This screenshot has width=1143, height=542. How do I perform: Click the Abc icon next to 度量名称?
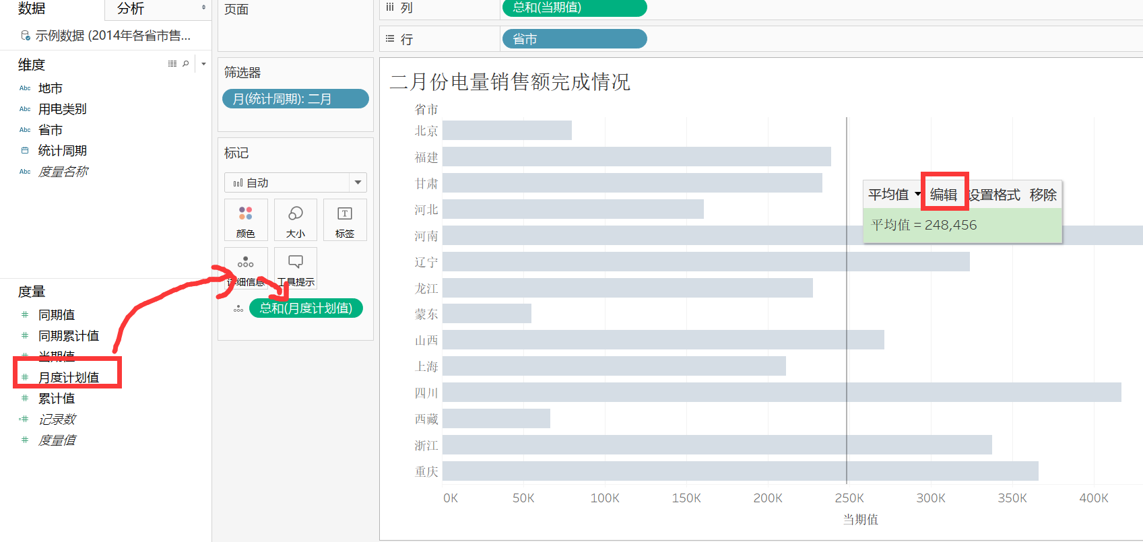click(25, 172)
